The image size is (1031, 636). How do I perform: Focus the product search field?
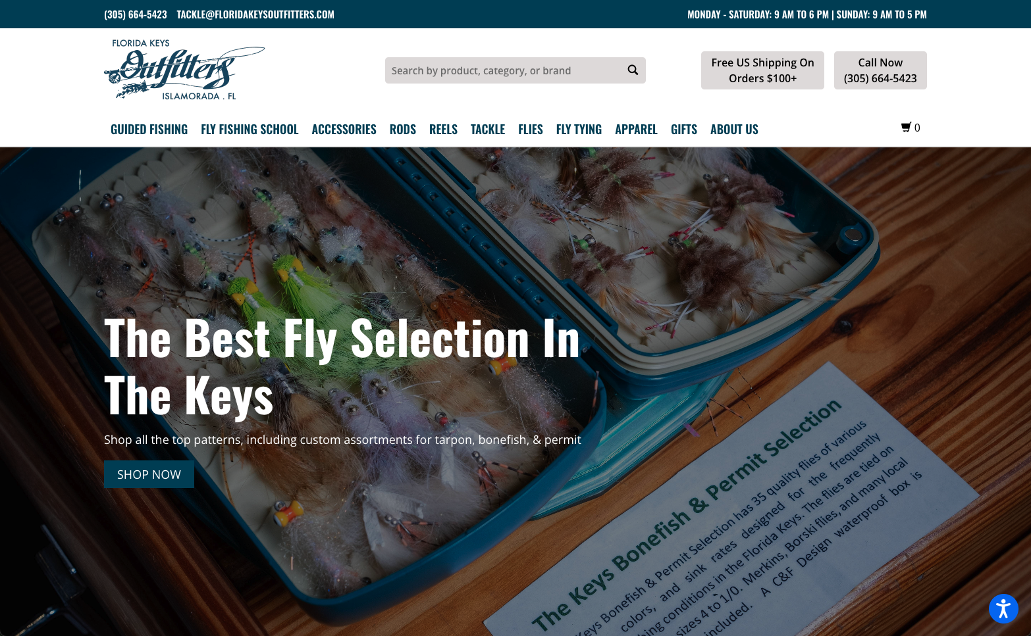click(x=504, y=70)
